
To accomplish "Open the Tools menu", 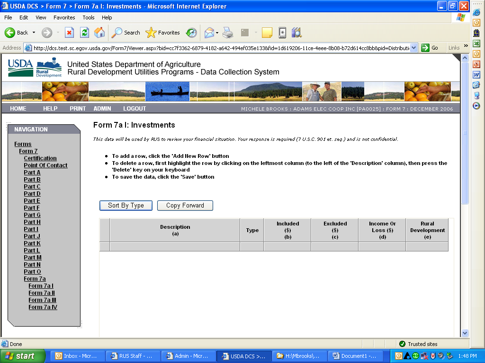I will [89, 17].
